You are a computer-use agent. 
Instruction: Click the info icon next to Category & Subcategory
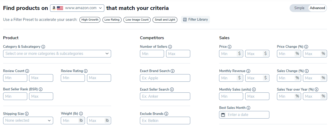(x=43, y=47)
